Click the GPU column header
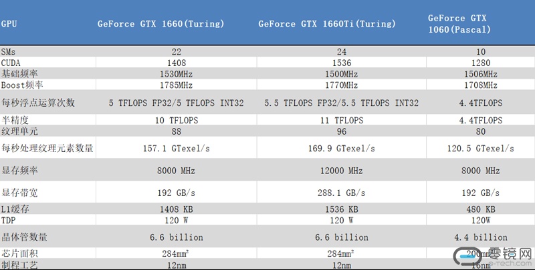Viewport: 535px width, 270px height. point(9,24)
